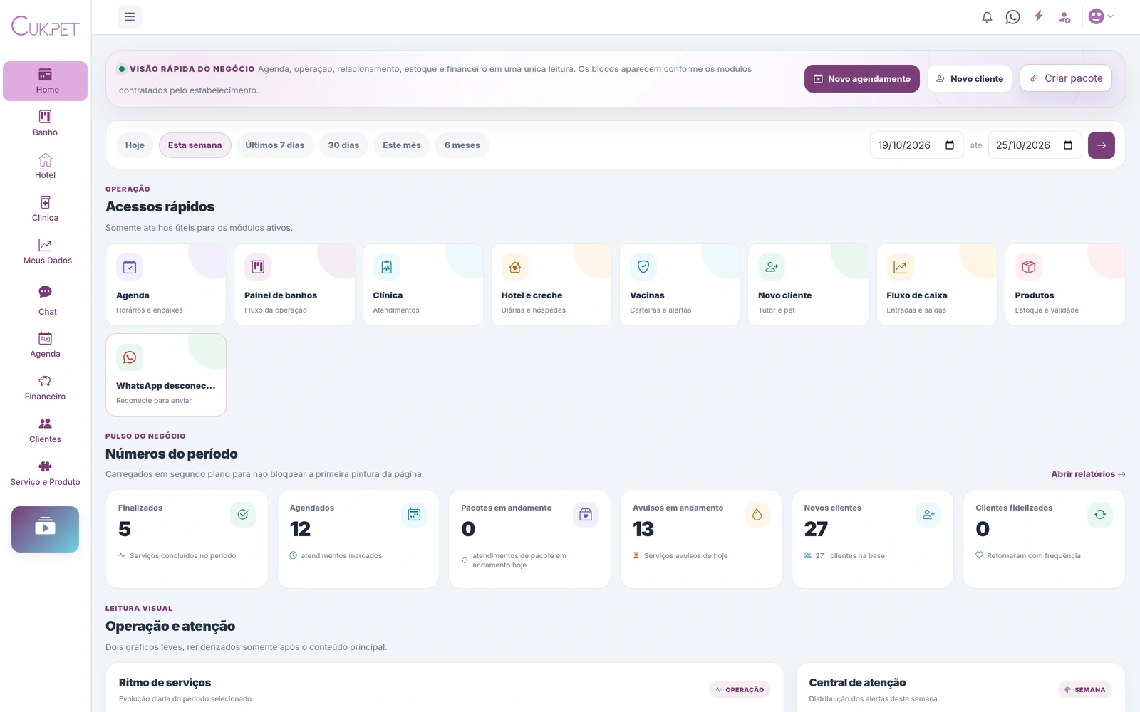Screen dimensions: 1140x712
Task: Select the Hoje period filter
Action: 135,145
